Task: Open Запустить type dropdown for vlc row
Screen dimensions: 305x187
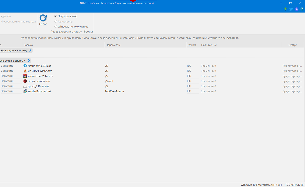Action: [x=11, y=71]
